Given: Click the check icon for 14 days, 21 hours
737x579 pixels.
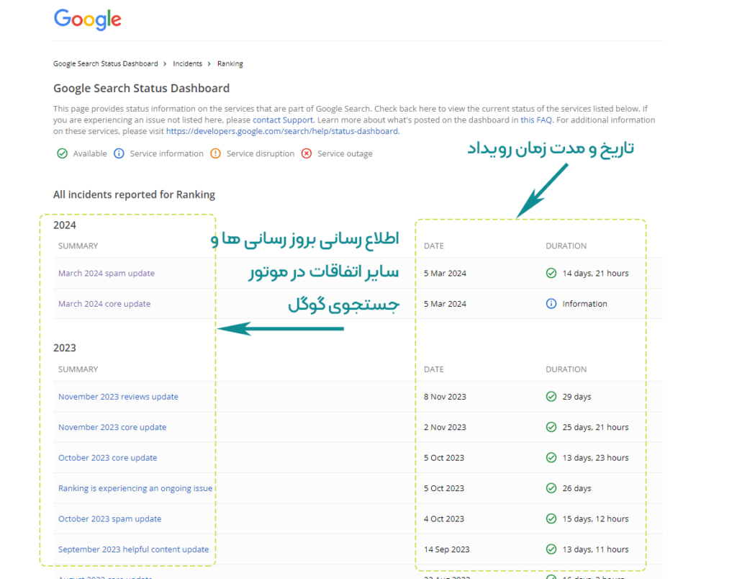Looking at the screenshot, I should pyautogui.click(x=551, y=273).
